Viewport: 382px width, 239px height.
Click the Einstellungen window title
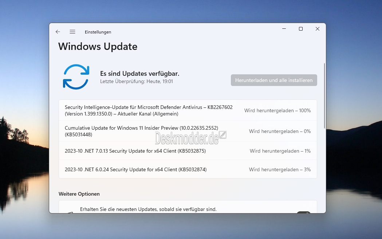coord(98,32)
